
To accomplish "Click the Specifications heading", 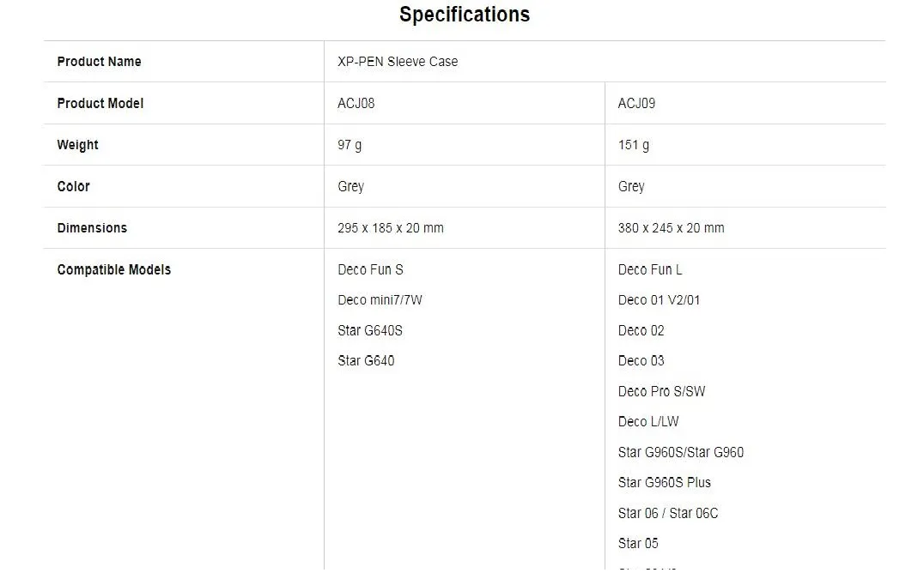I will coord(464,15).
